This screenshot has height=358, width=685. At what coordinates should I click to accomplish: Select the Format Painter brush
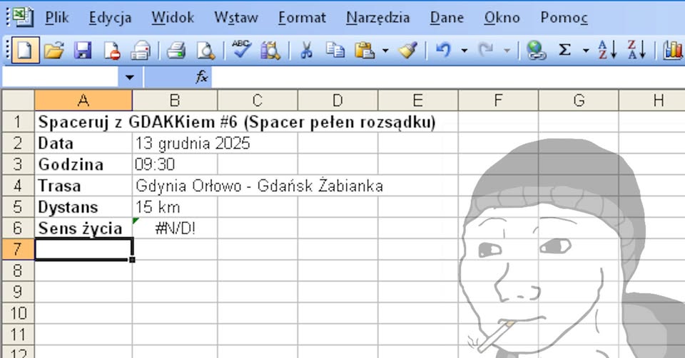coord(407,50)
